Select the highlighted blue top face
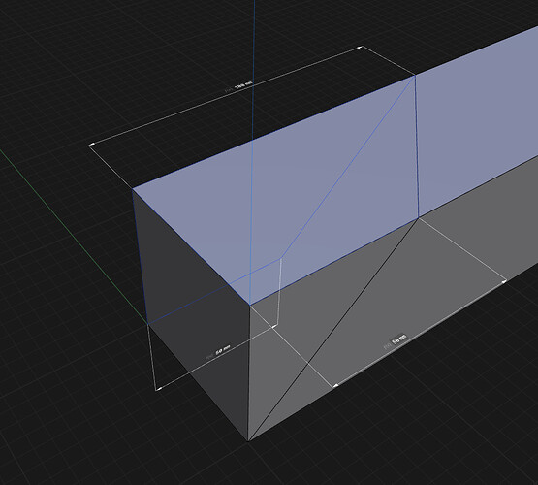This screenshot has width=538, height=485. [x=274, y=192]
